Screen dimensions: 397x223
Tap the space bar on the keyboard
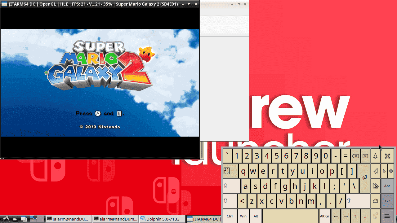click(291, 216)
